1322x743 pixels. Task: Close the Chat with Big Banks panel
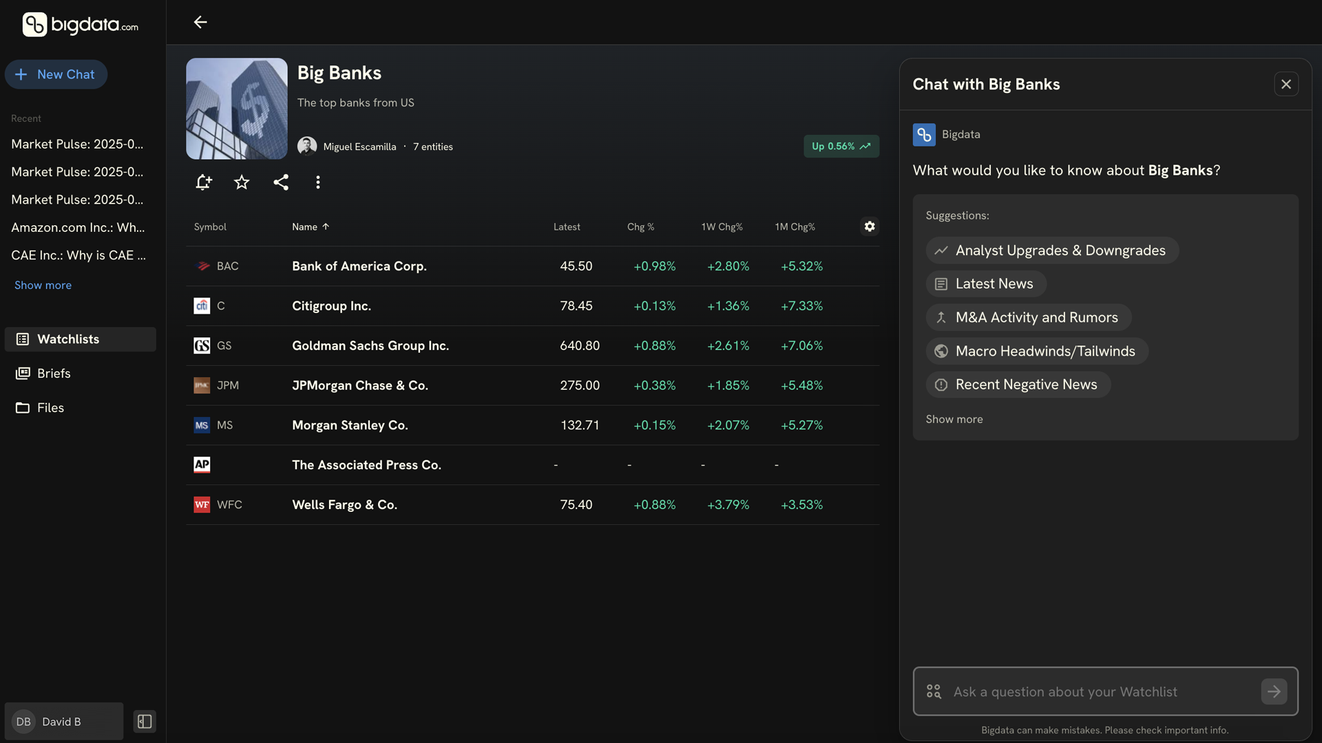pos(1286,84)
